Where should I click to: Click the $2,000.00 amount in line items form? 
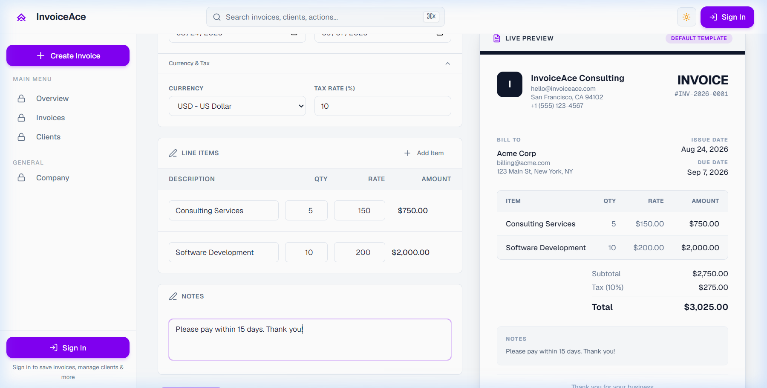[411, 252]
